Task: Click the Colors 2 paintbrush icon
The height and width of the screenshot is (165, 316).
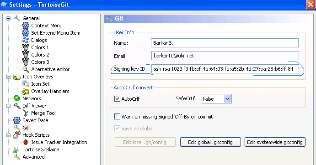Action: [x=26, y=54]
